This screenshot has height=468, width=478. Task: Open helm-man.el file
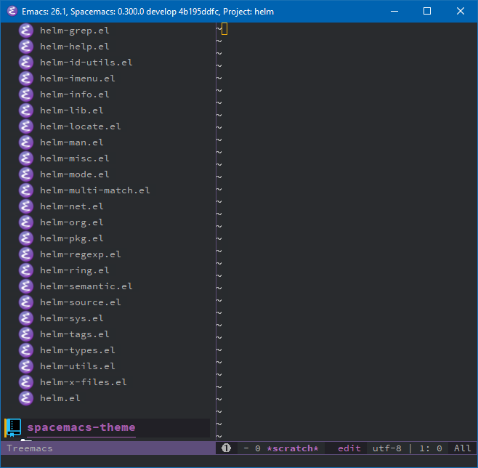72,142
